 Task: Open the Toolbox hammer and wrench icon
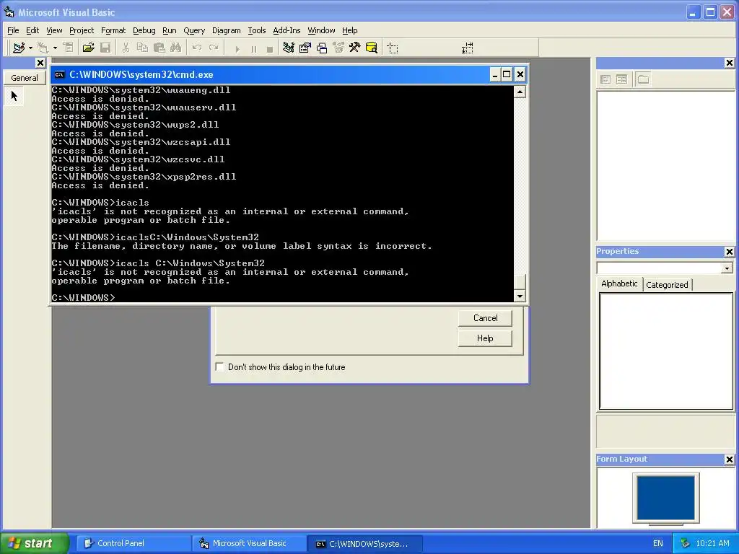[x=354, y=48]
